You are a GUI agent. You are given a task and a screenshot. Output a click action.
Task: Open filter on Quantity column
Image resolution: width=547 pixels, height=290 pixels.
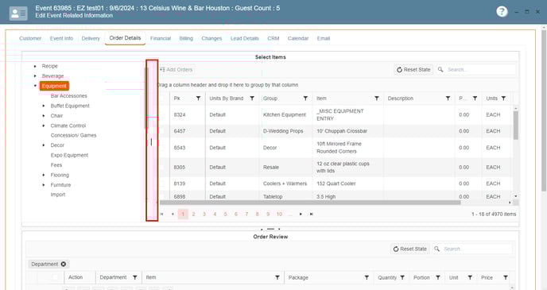402,277
